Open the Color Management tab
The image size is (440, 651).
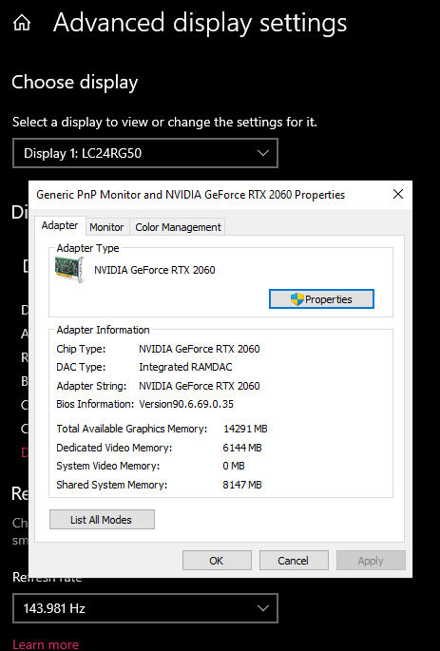pos(178,227)
